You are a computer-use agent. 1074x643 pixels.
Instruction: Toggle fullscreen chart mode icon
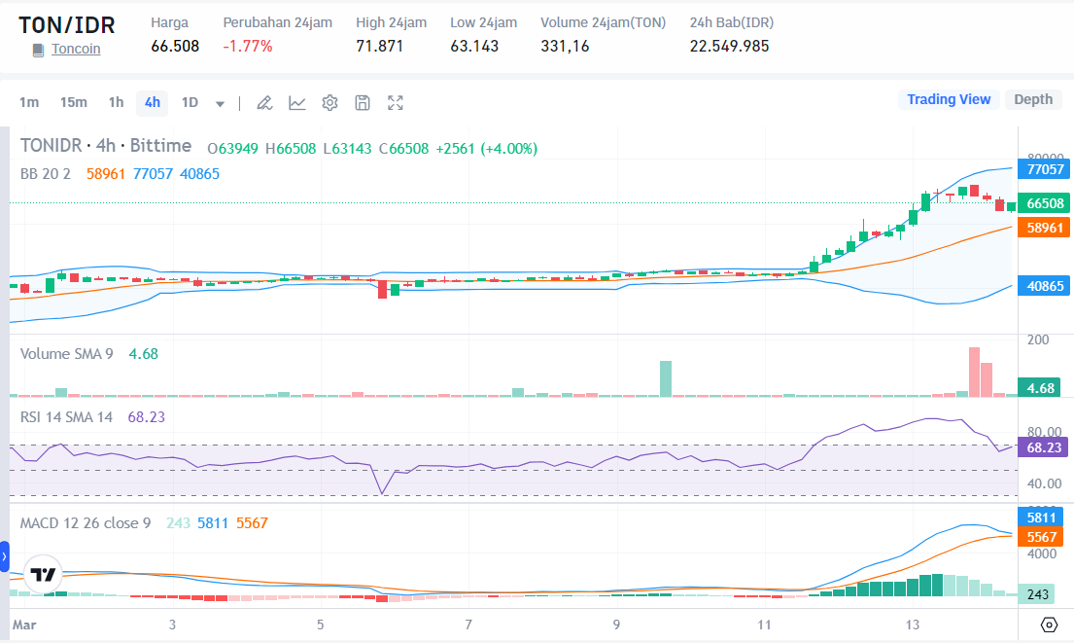[396, 103]
